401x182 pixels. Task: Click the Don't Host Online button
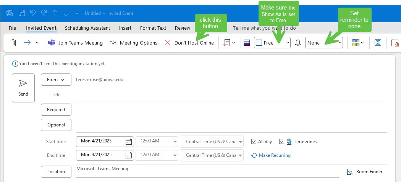pos(189,43)
